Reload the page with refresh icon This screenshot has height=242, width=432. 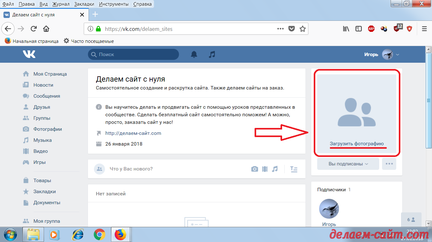pyautogui.click(x=34, y=29)
